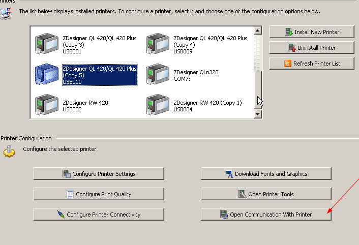
Task: Select ZDesigner QL 420 Plus (Copy 4) printer icon
Action: [158, 44]
